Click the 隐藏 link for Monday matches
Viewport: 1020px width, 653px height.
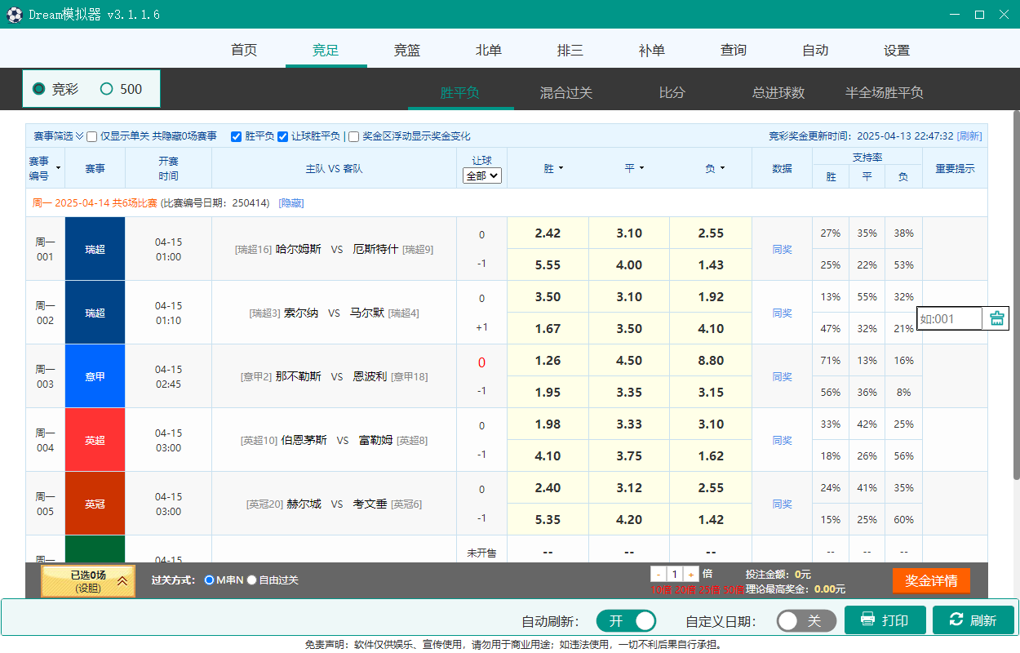click(291, 202)
